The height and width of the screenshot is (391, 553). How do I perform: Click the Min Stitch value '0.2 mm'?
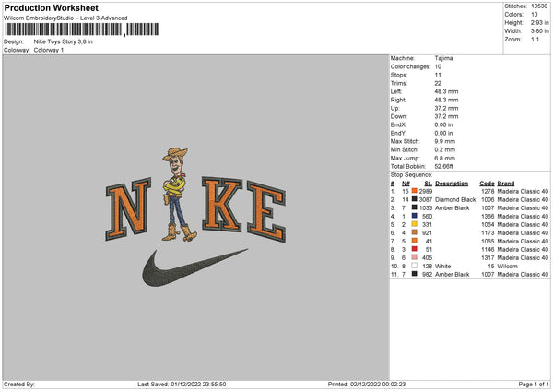445,149
